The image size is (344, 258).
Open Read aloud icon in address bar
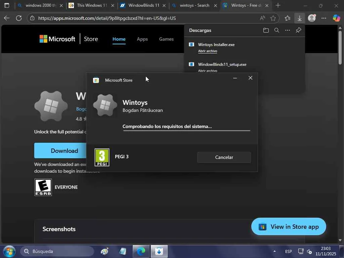coord(262,18)
